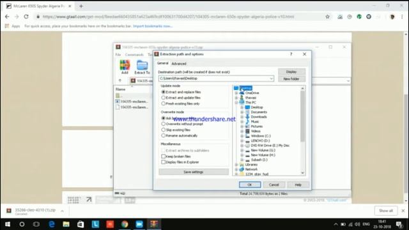Select the Downloads arrow icon in tree
Viewport: 409px width, 230px height.
point(247,117)
